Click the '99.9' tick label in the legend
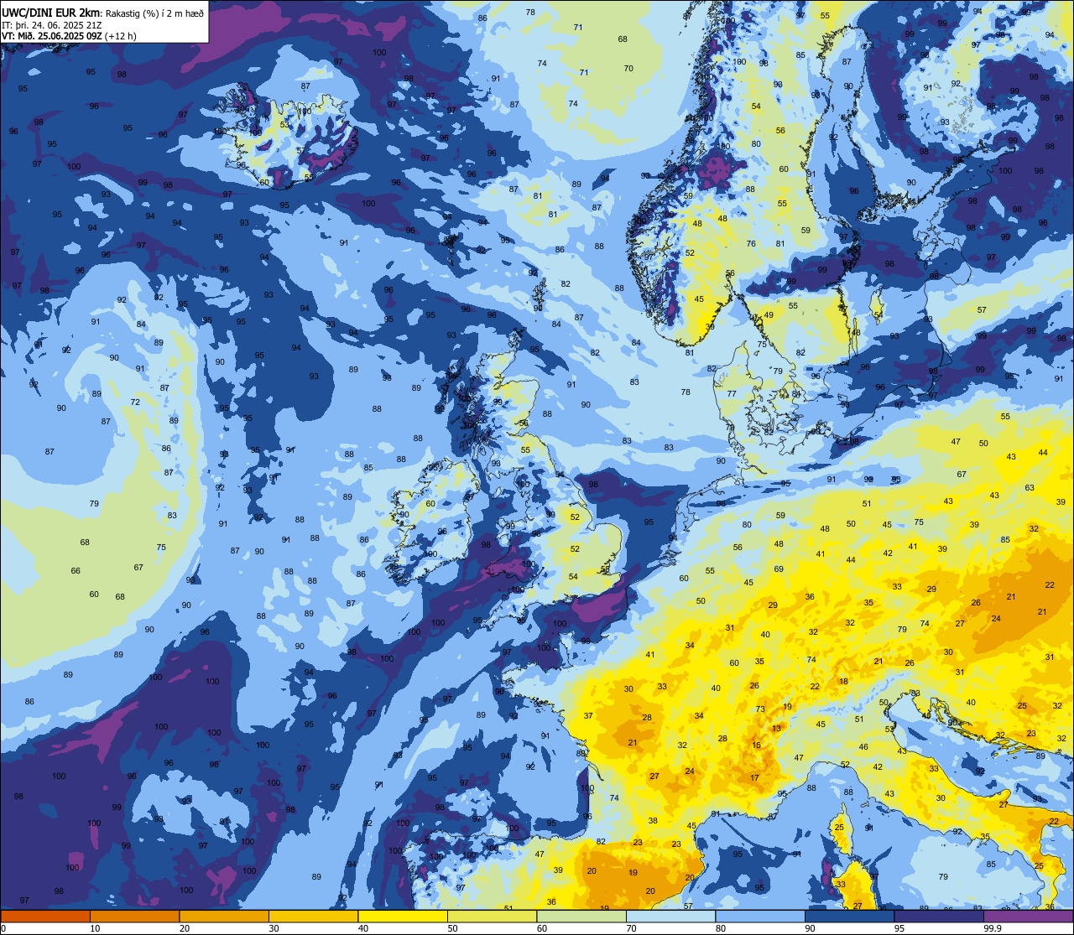Image resolution: width=1074 pixels, height=935 pixels. point(993,928)
